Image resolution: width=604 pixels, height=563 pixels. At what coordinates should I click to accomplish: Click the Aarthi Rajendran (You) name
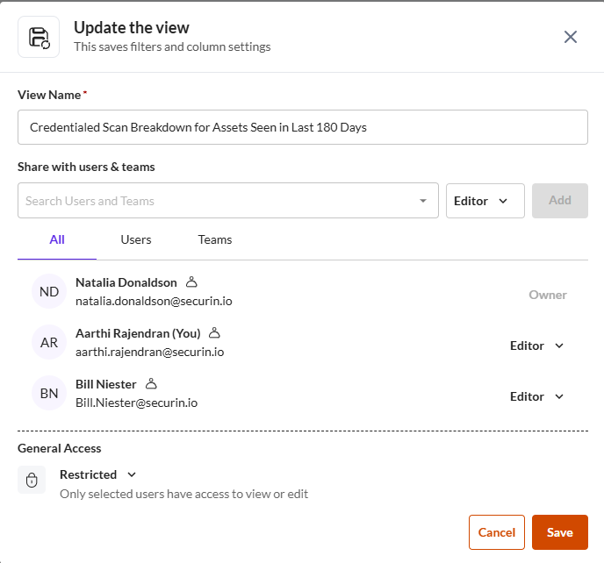pyautogui.click(x=138, y=333)
